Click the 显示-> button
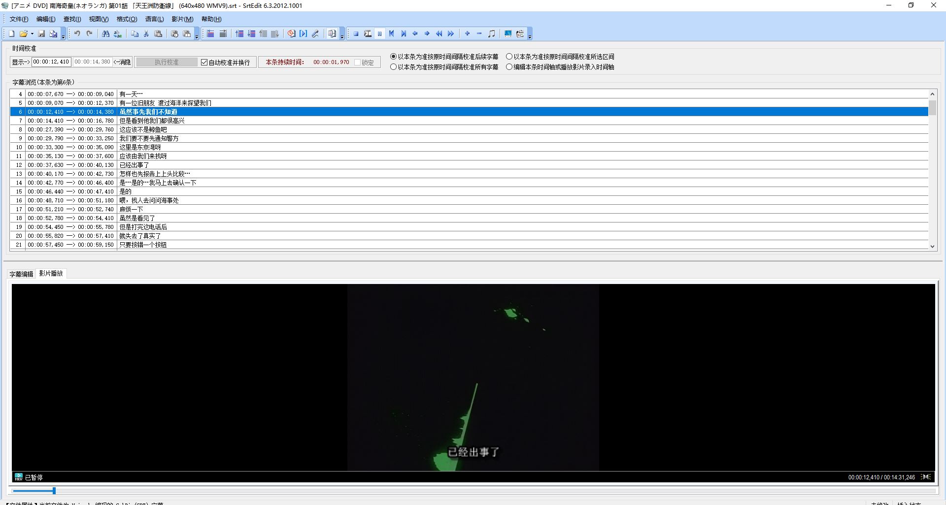Screen dimensions: 946x505 (x=21, y=62)
